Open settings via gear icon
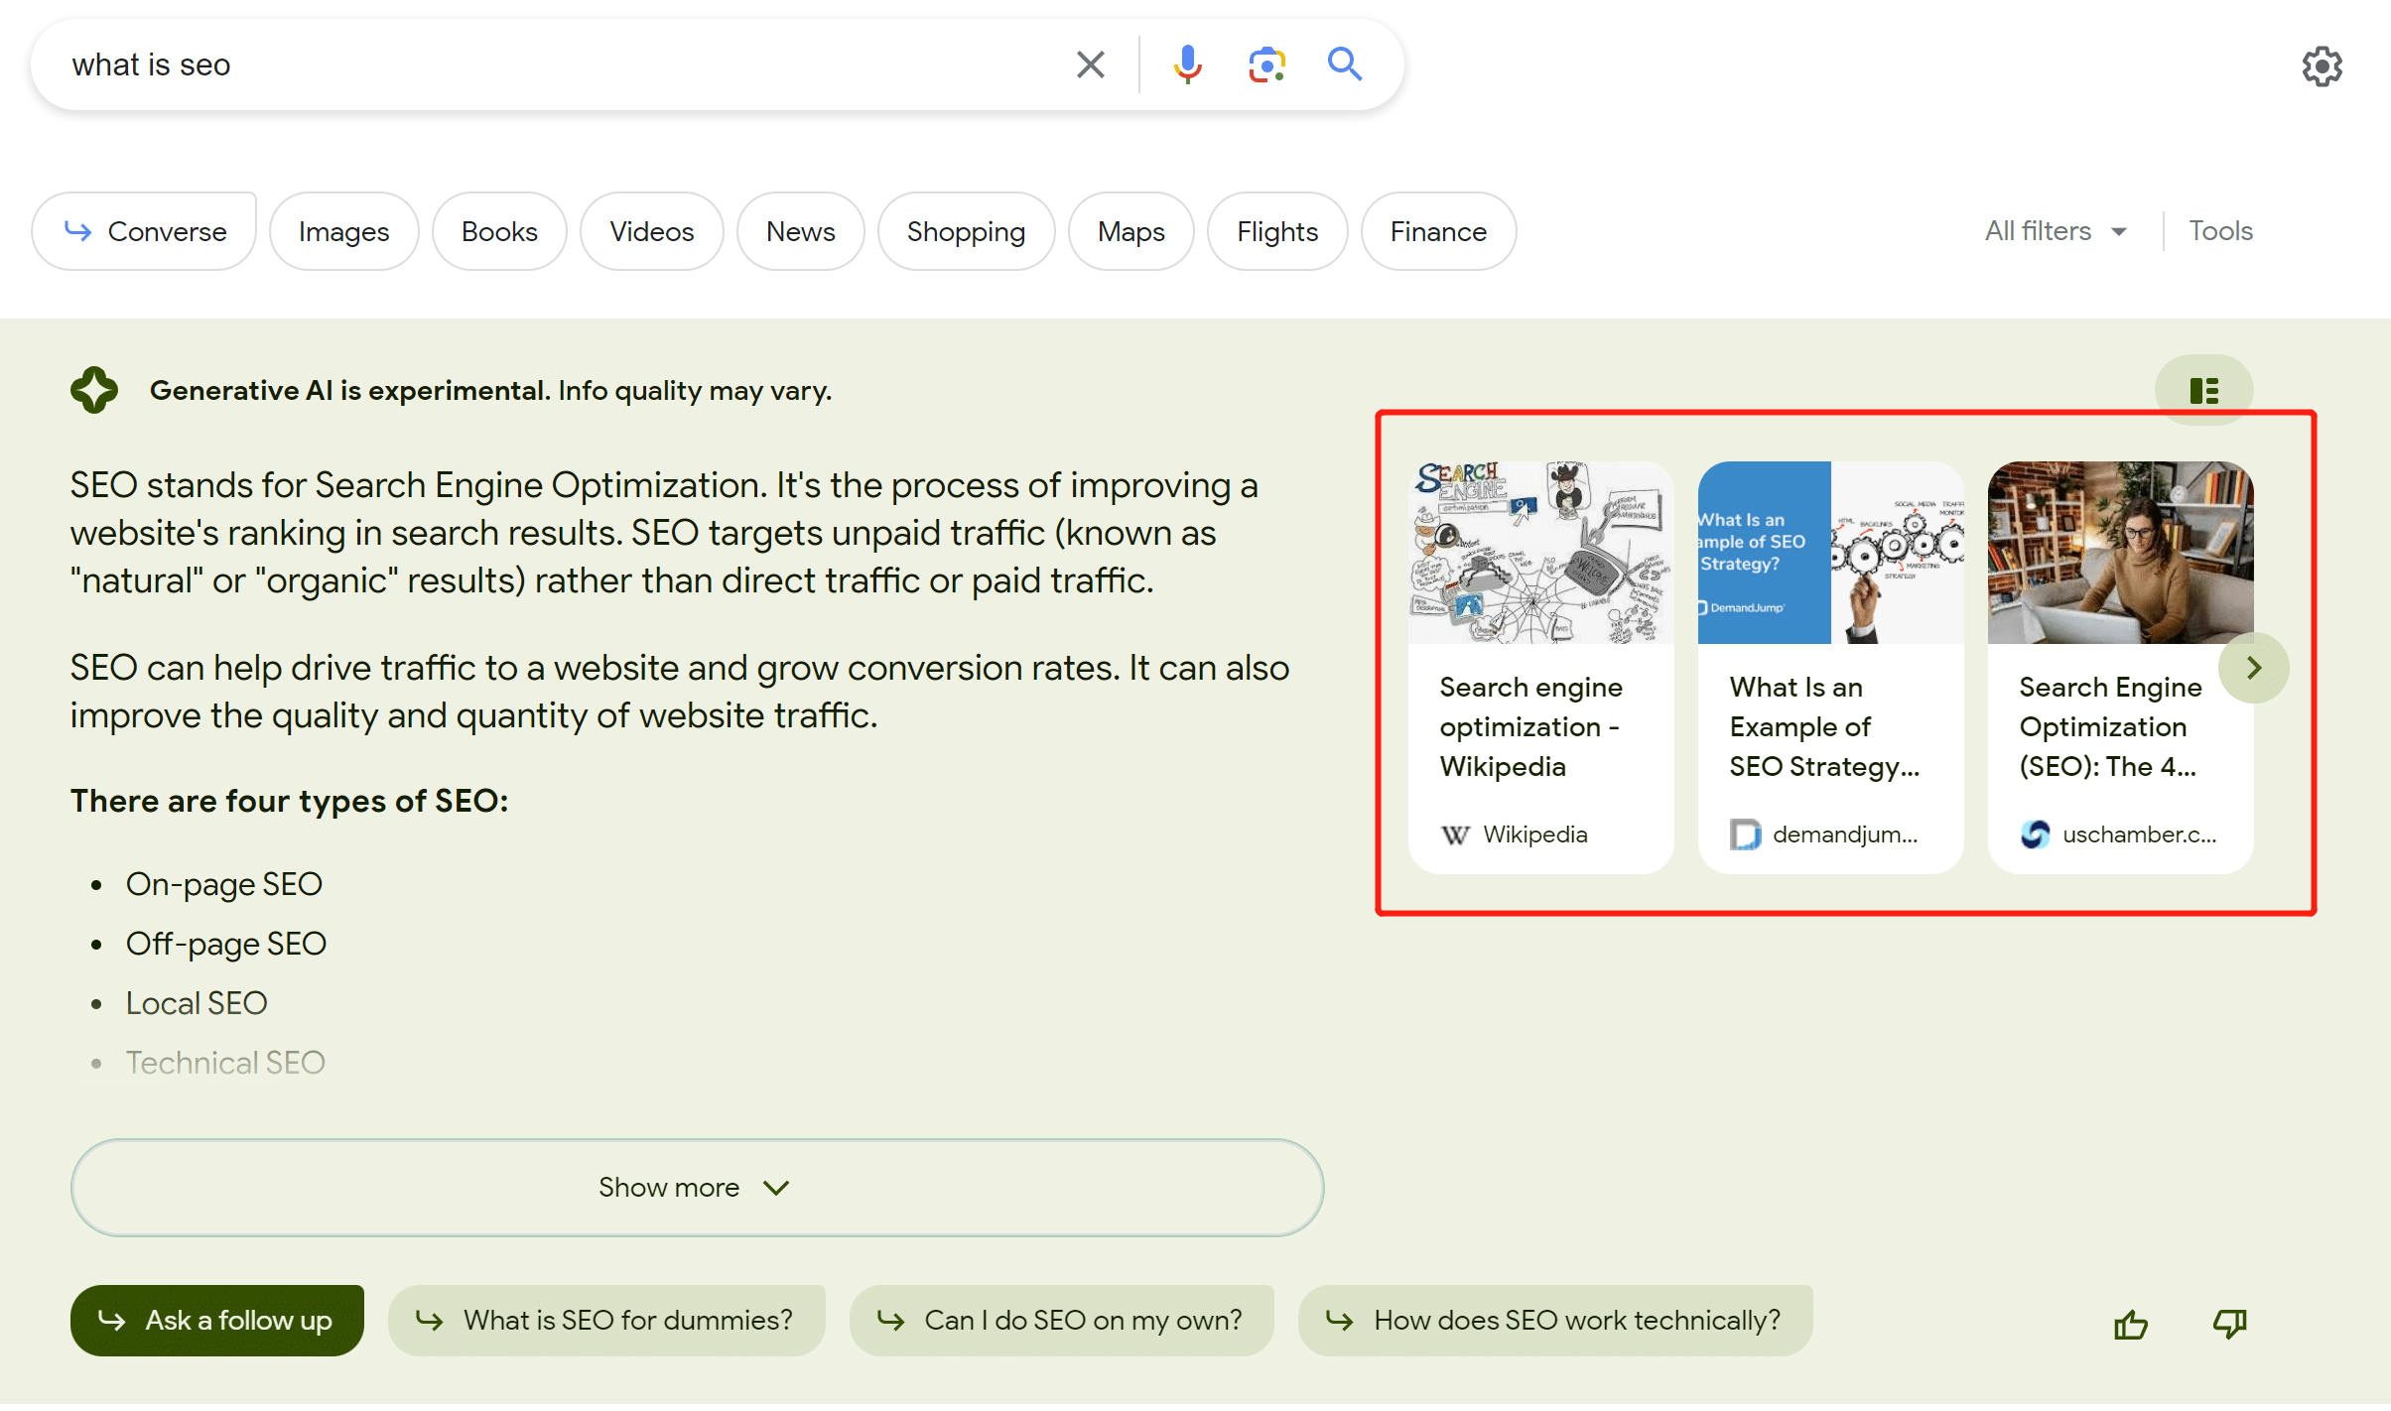 [x=2322, y=66]
